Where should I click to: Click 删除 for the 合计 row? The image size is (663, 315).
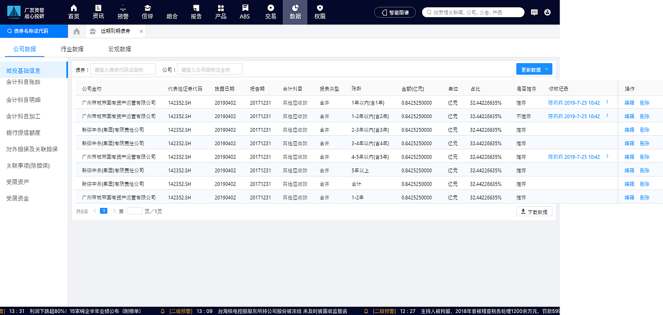coord(644,184)
